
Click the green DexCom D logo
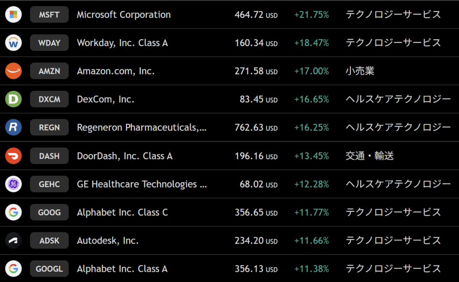click(13, 99)
